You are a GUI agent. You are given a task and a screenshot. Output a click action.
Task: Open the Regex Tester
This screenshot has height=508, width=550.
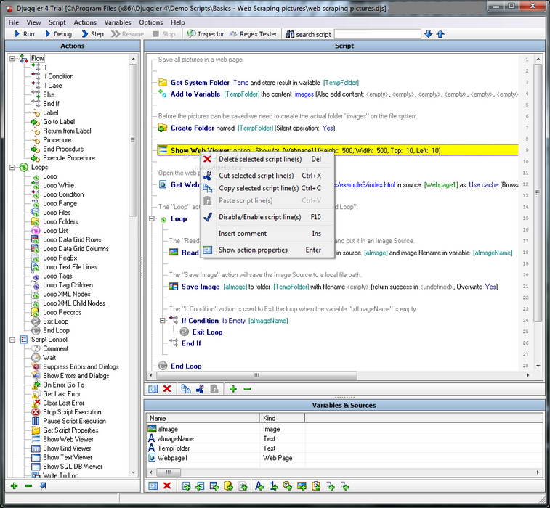coord(253,34)
